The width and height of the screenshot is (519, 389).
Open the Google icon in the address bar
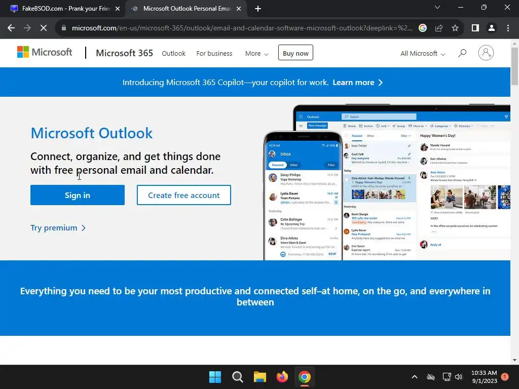coord(422,28)
